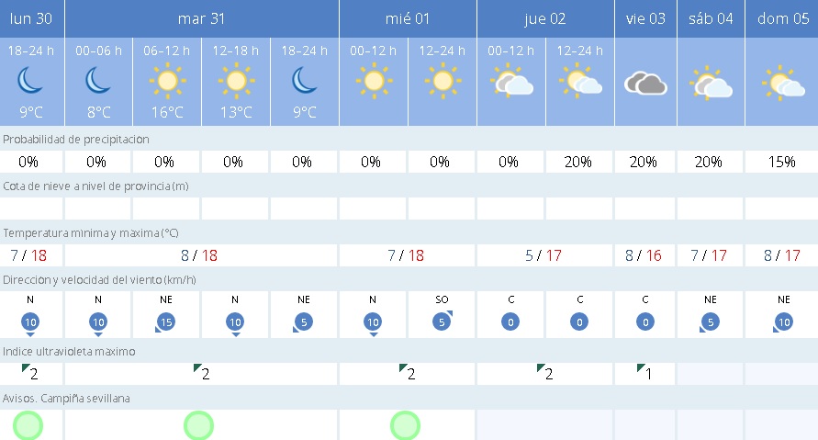Click the 5 / 17 temperature range for jue 02
This screenshot has height=440, width=818.
pos(545,255)
